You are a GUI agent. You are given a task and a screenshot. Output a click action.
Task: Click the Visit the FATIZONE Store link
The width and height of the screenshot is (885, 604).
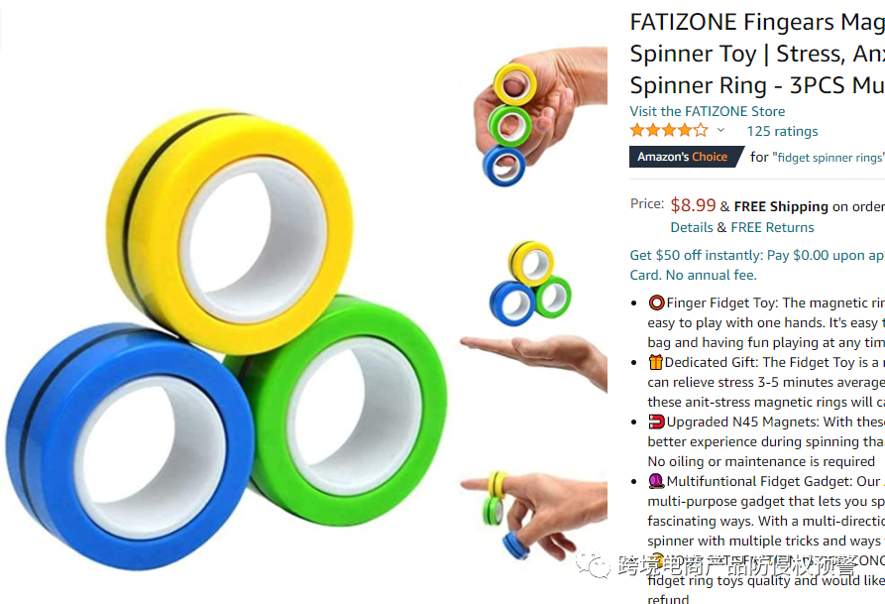pos(708,111)
